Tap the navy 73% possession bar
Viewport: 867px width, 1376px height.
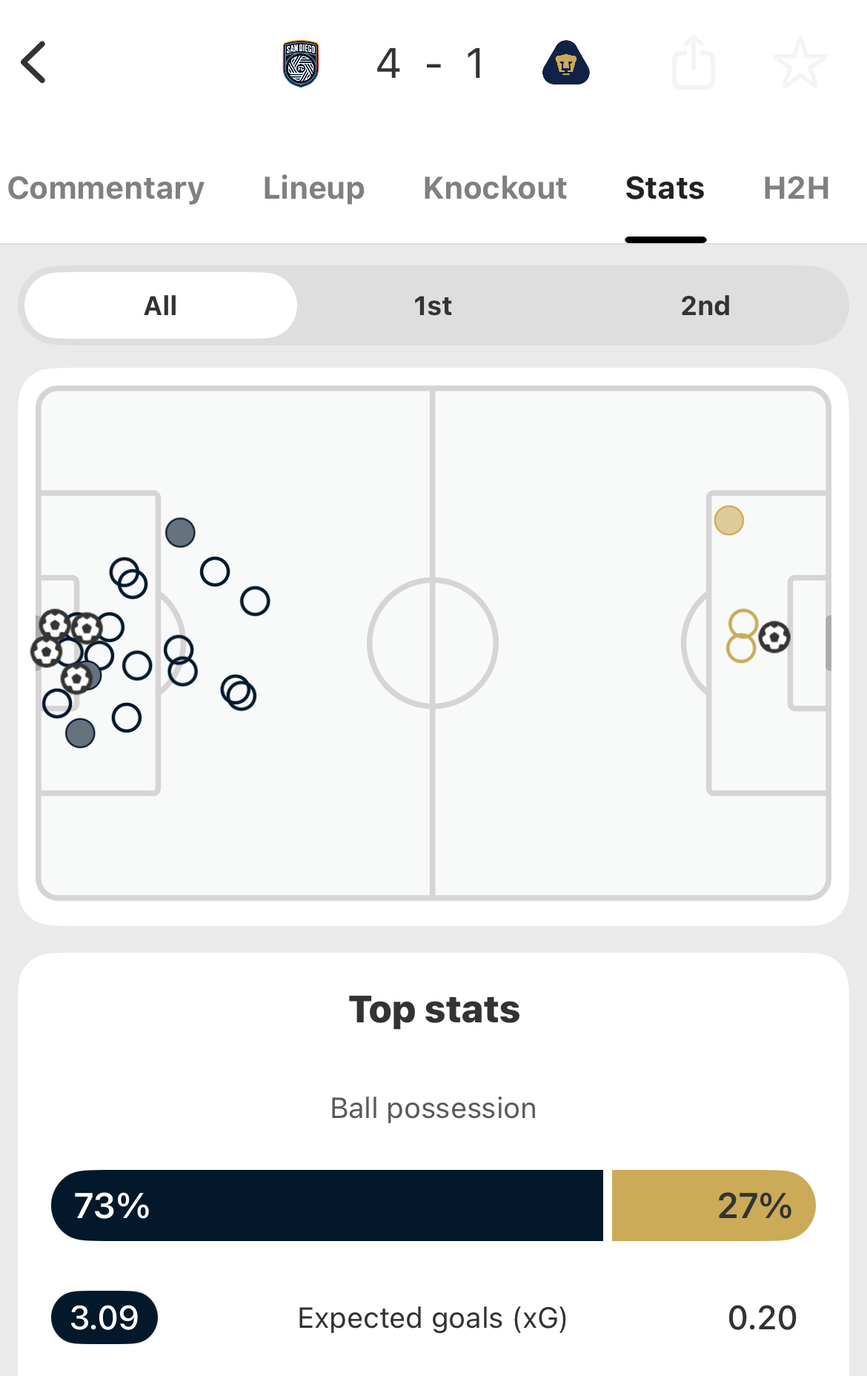(x=327, y=1205)
